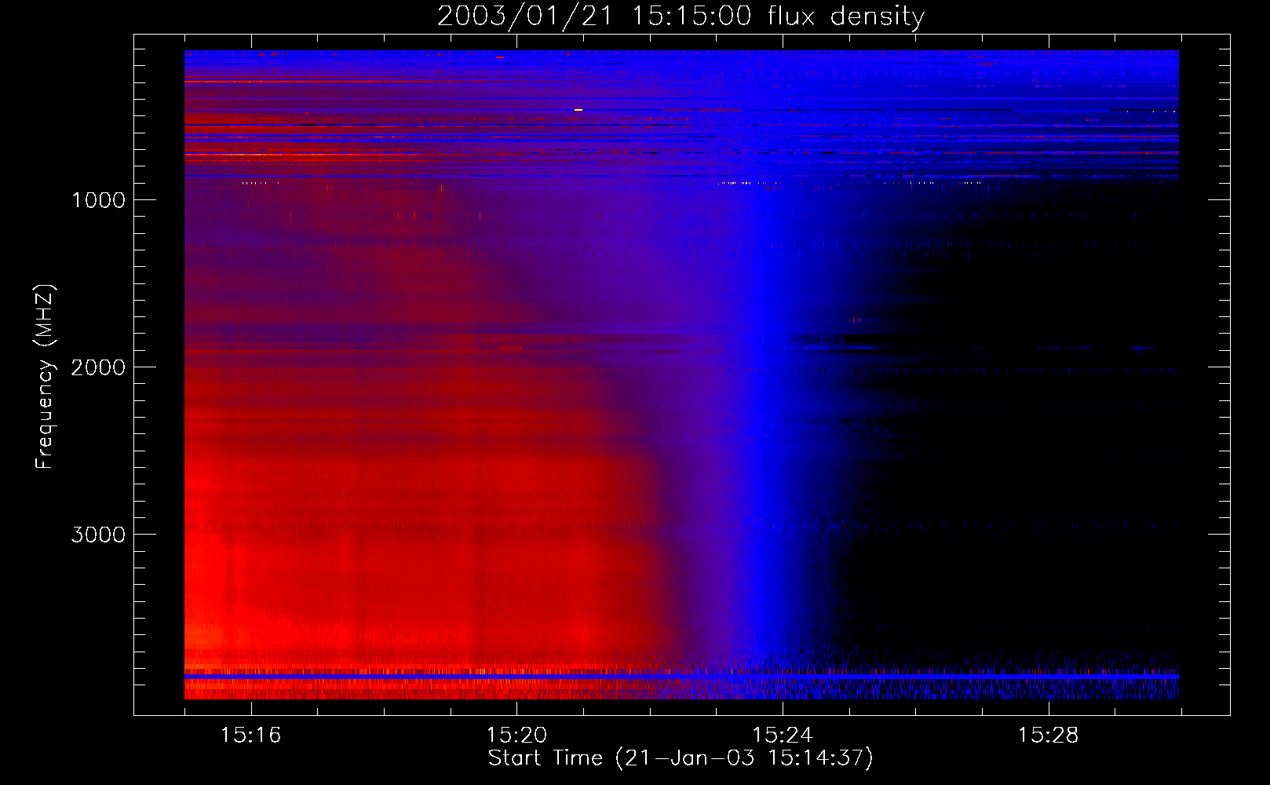Click the y-axis tick label 3000
This screenshot has height=785, width=1270.
(x=98, y=535)
